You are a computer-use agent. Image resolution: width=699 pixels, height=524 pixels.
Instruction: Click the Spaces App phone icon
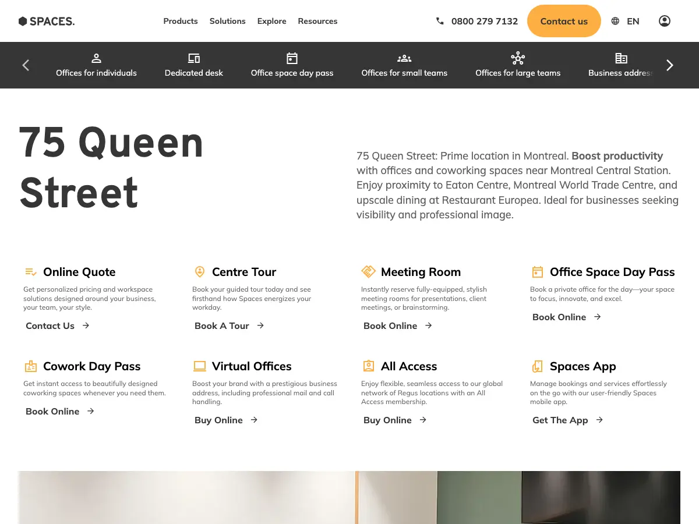(538, 366)
